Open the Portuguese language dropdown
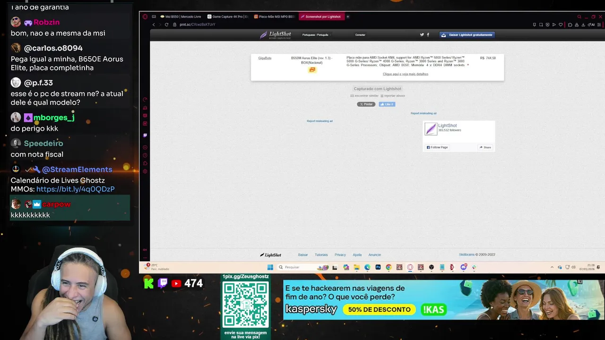This screenshot has width=605, height=340. click(316, 35)
